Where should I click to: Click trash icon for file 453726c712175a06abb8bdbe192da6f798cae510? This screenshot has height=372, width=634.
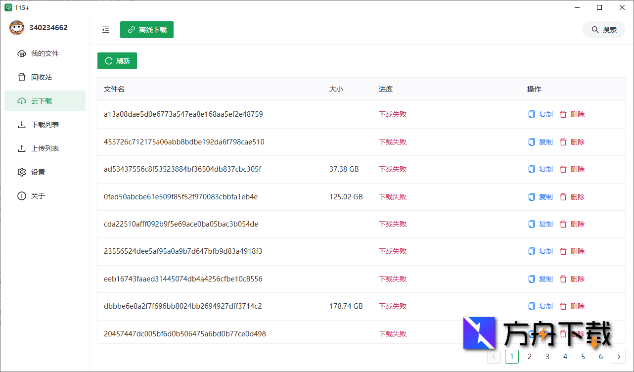pos(563,142)
